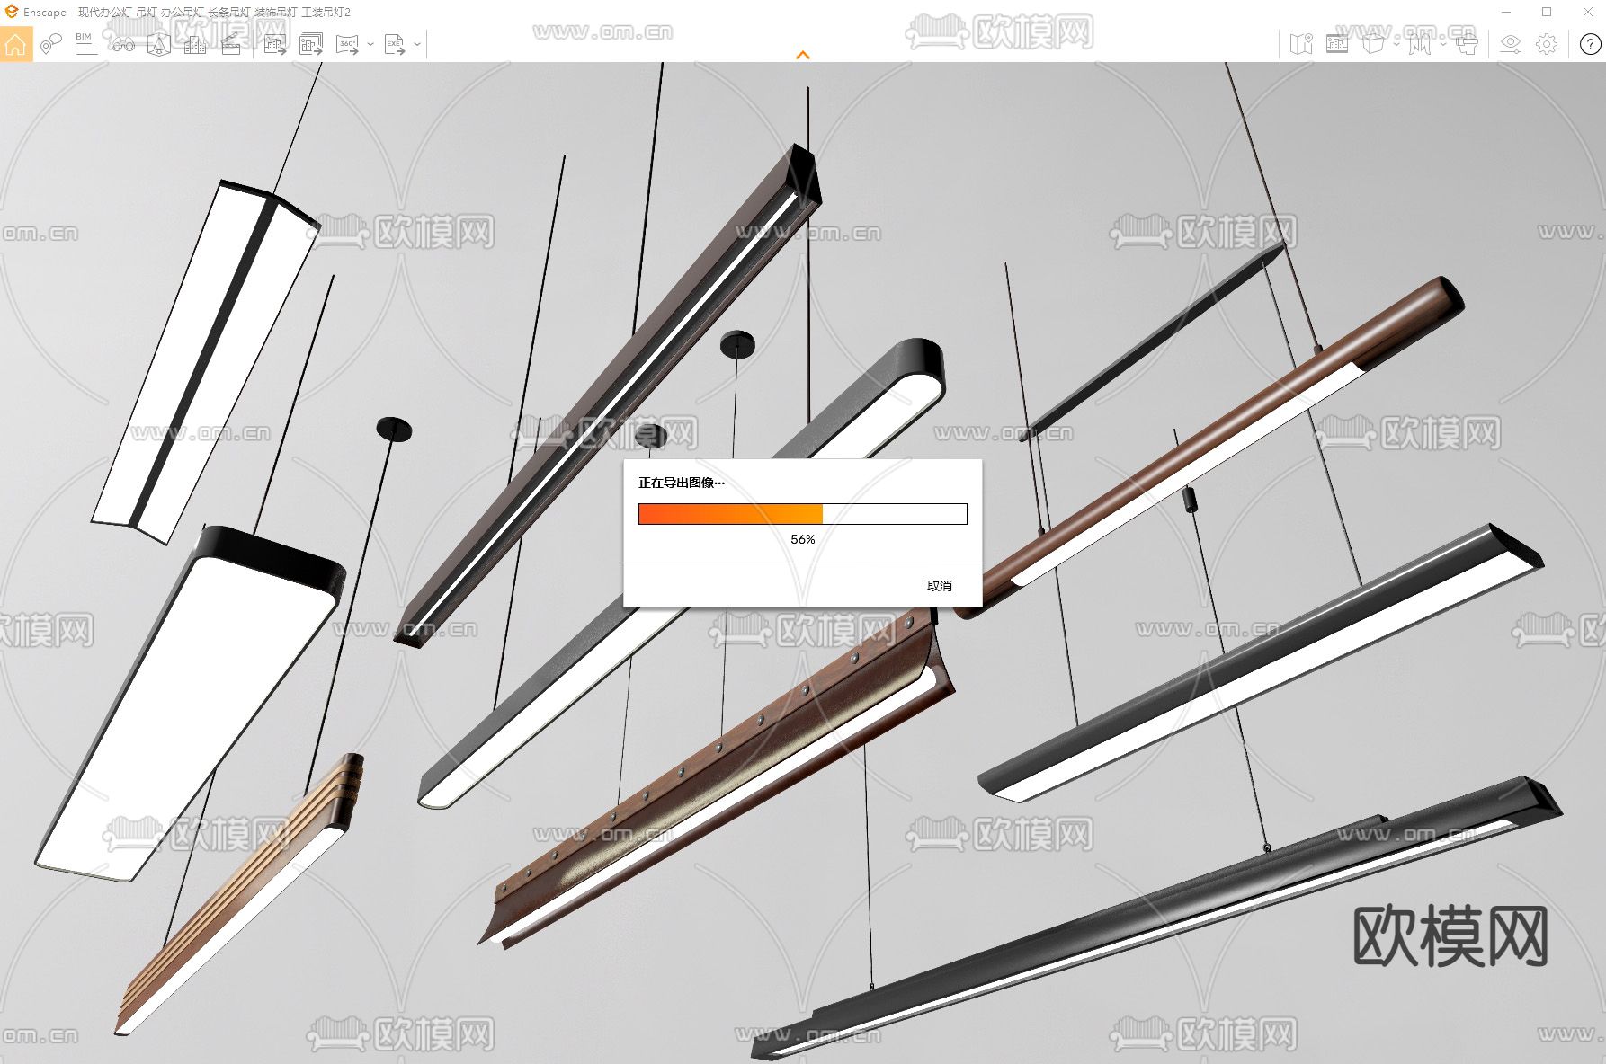This screenshot has height=1064, width=1606.
Task: Click the EXE standalone export icon
Action: 395,44
